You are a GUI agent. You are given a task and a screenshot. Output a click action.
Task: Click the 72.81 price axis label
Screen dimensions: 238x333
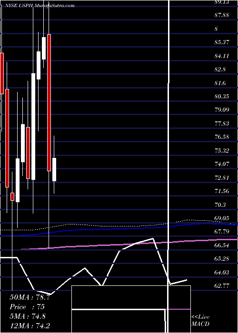(x=222, y=178)
